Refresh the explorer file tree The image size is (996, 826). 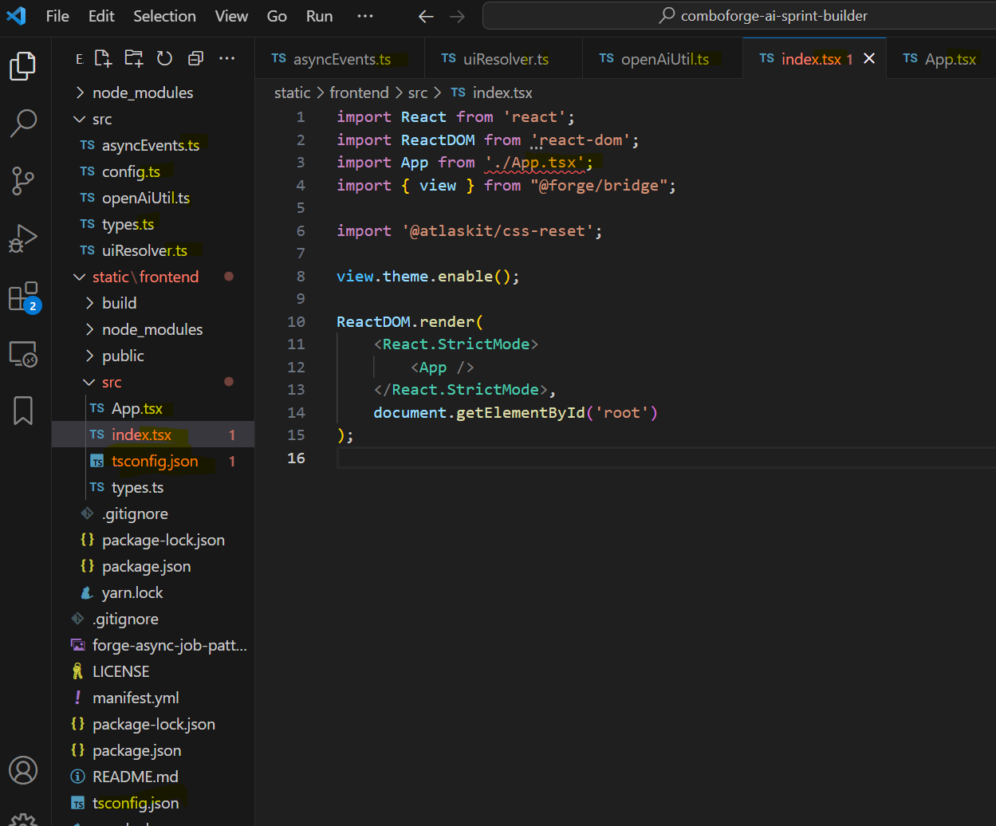(164, 58)
